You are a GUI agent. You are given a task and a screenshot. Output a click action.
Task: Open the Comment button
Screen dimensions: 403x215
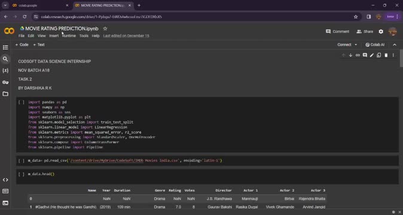click(337, 32)
